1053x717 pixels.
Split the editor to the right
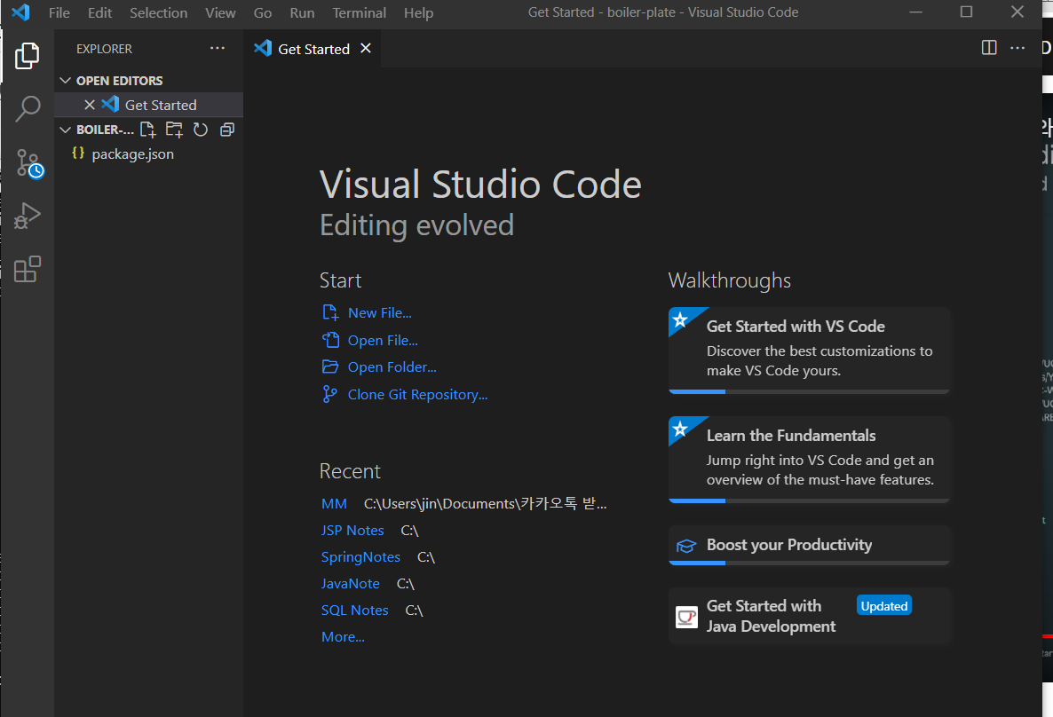point(988,48)
